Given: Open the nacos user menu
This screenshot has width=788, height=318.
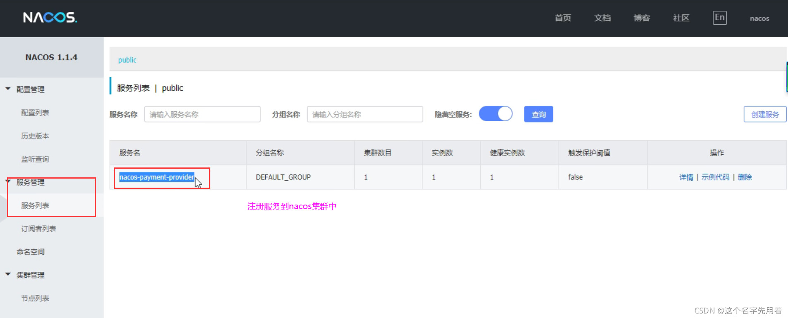Looking at the screenshot, I should tap(759, 18).
